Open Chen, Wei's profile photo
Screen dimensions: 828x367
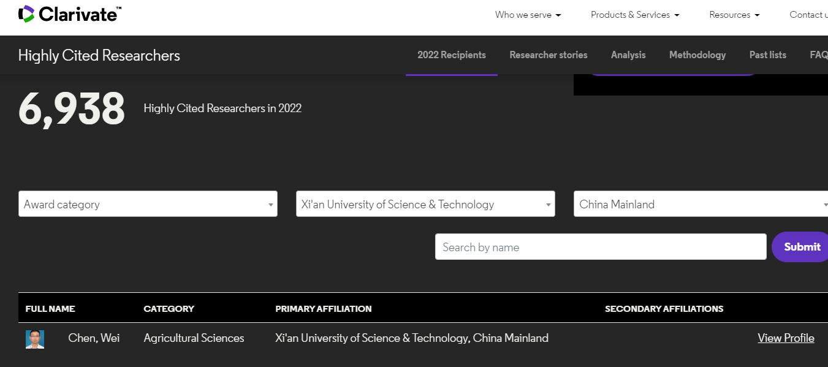[35, 339]
